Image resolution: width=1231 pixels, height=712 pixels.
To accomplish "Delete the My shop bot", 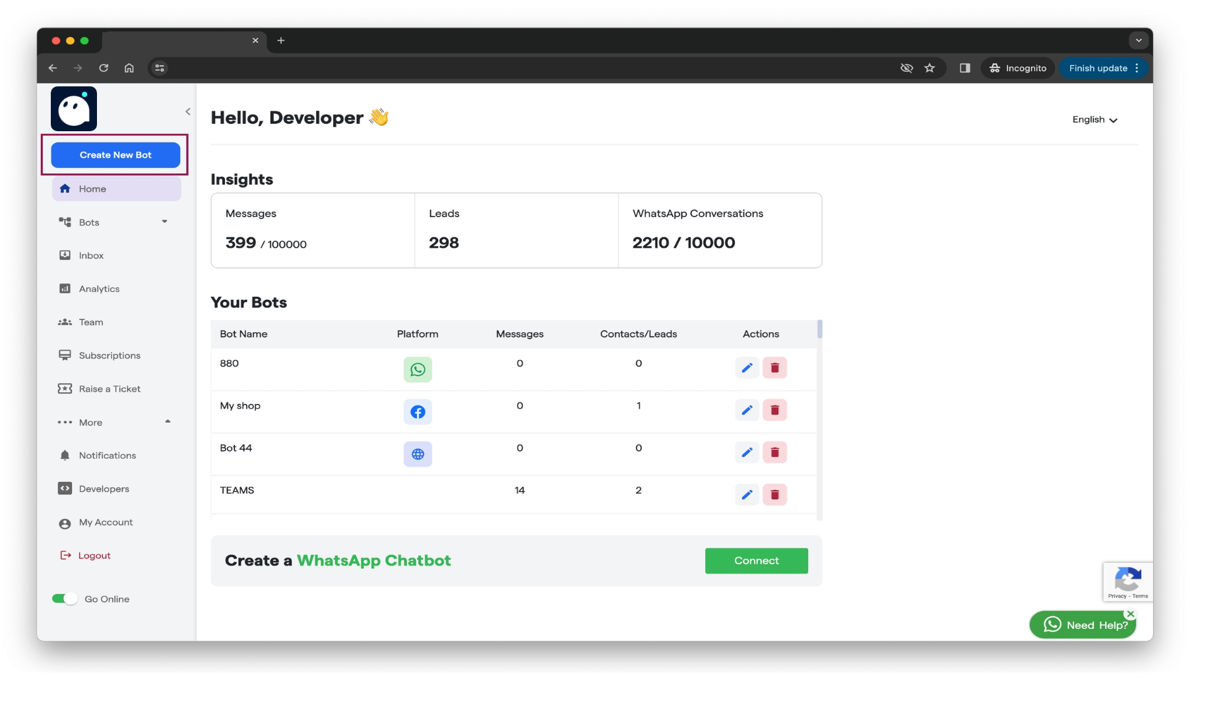I will tap(775, 410).
